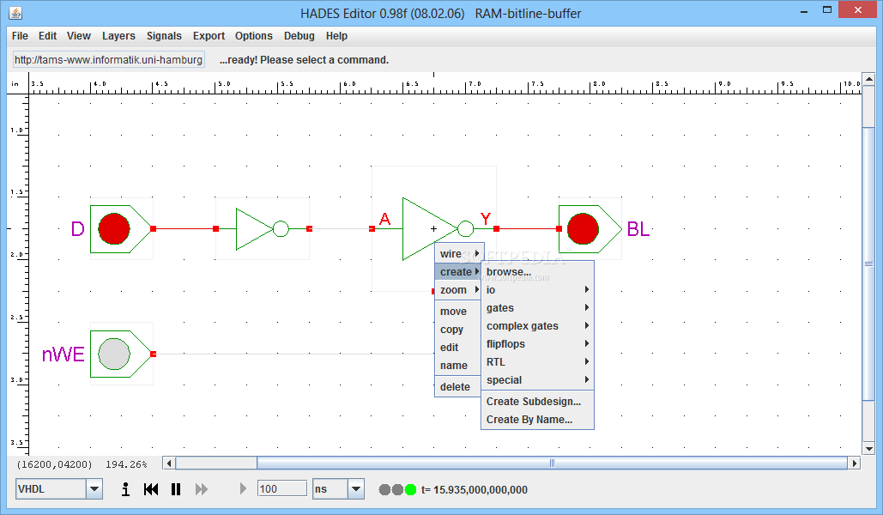
Task: Open the Options menu
Action: pos(254,36)
